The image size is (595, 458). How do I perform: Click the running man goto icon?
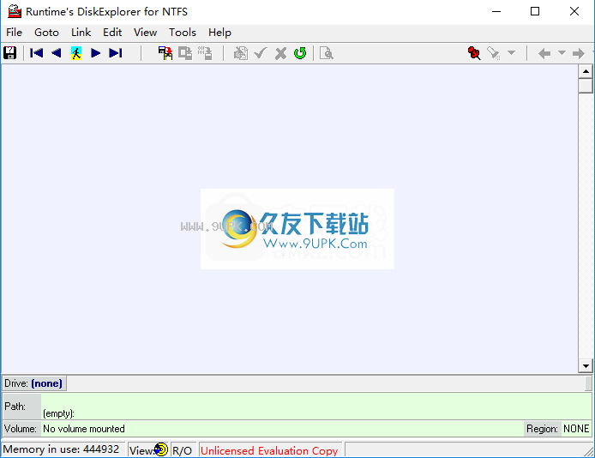click(x=76, y=53)
